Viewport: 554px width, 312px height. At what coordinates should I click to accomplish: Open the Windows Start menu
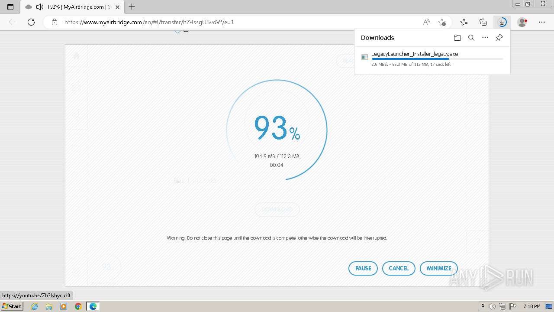click(12, 306)
